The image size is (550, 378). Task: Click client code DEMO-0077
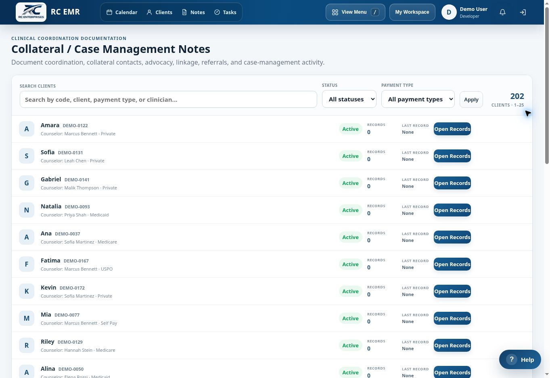click(x=67, y=315)
